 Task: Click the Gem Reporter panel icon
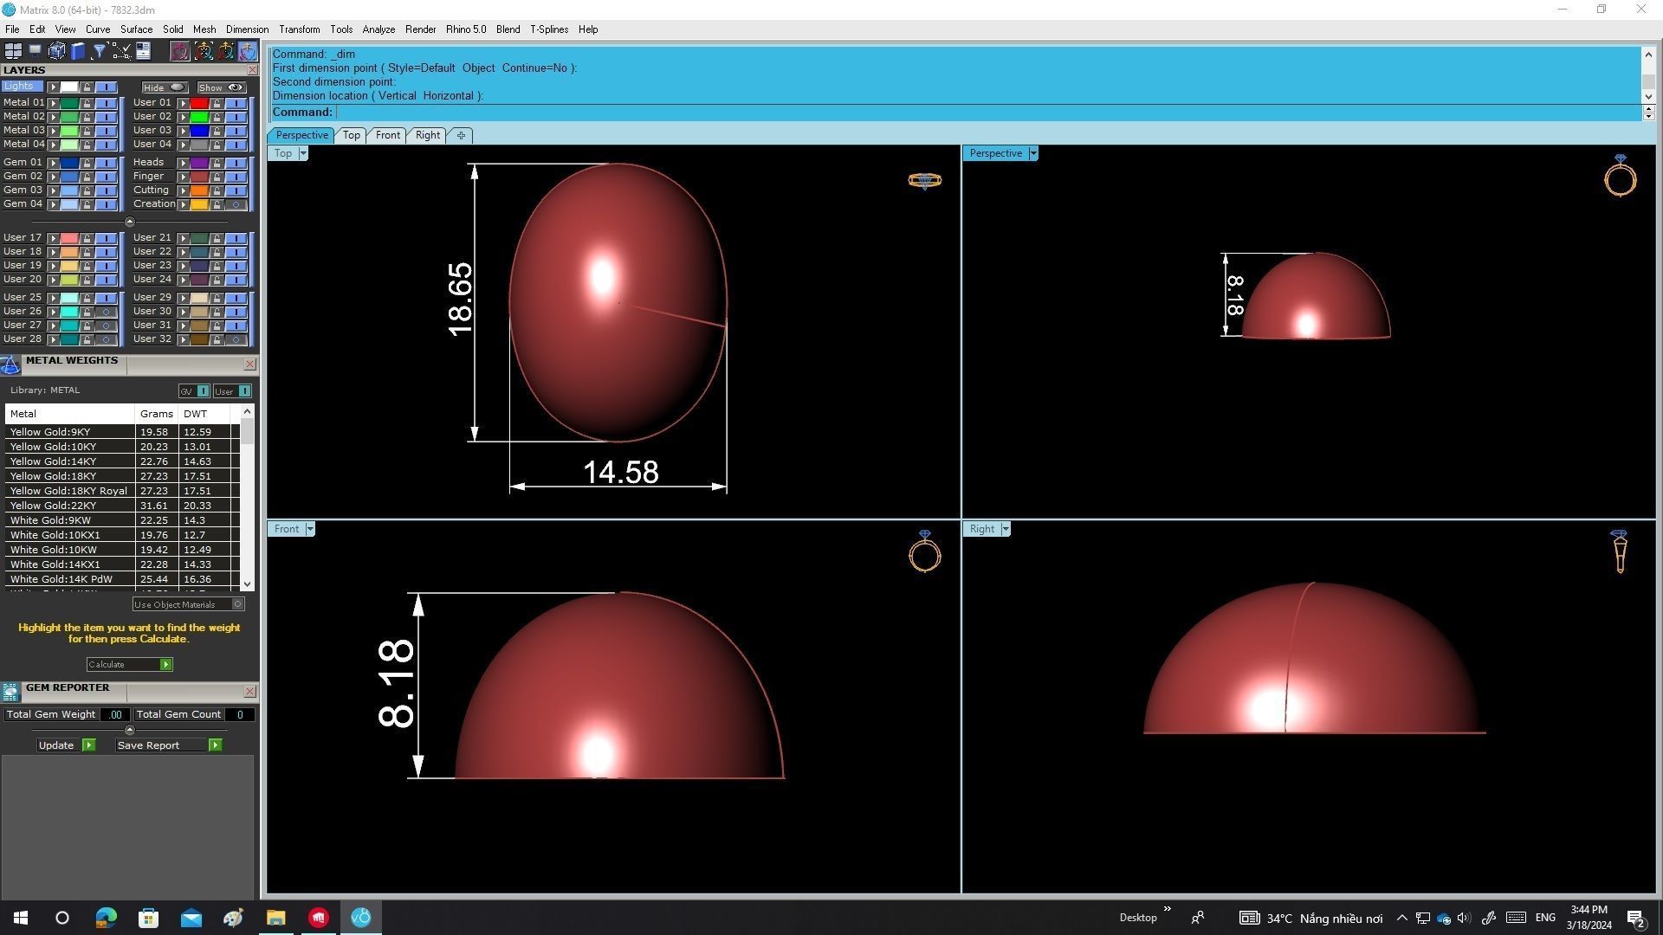click(10, 691)
